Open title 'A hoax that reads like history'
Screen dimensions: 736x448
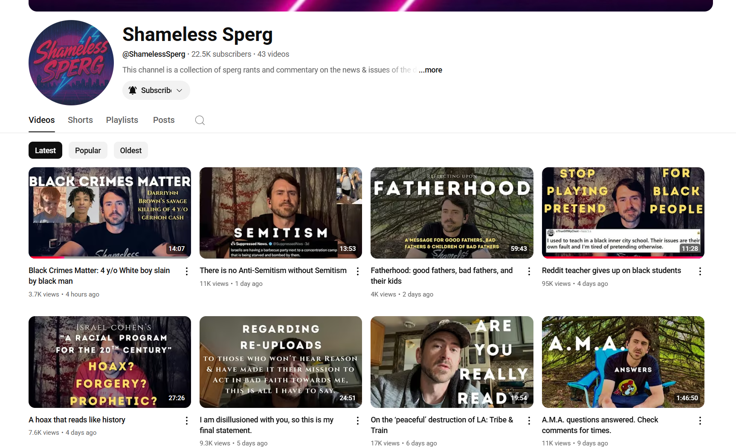tap(77, 420)
